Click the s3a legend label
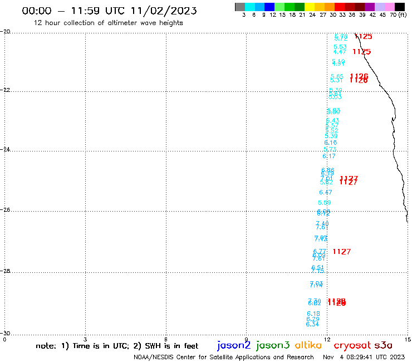The width and height of the screenshot is (412, 362). click(x=384, y=345)
